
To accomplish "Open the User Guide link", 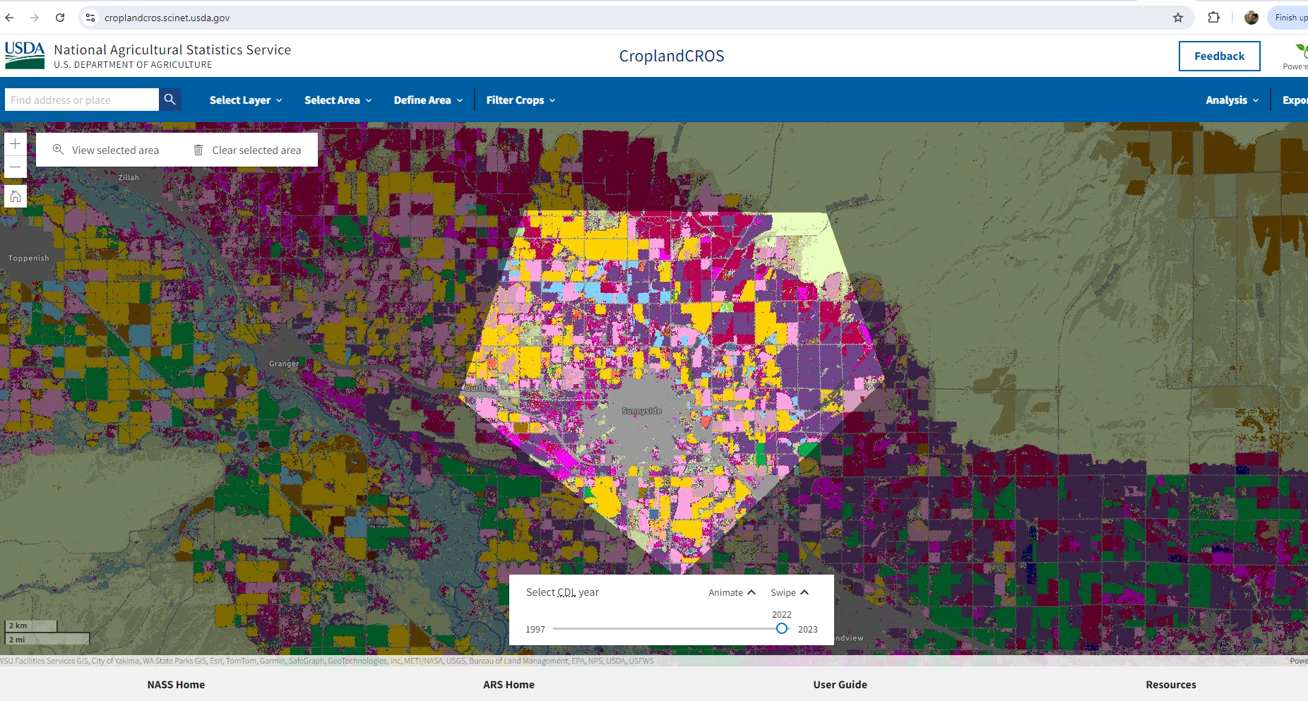I will click(840, 685).
